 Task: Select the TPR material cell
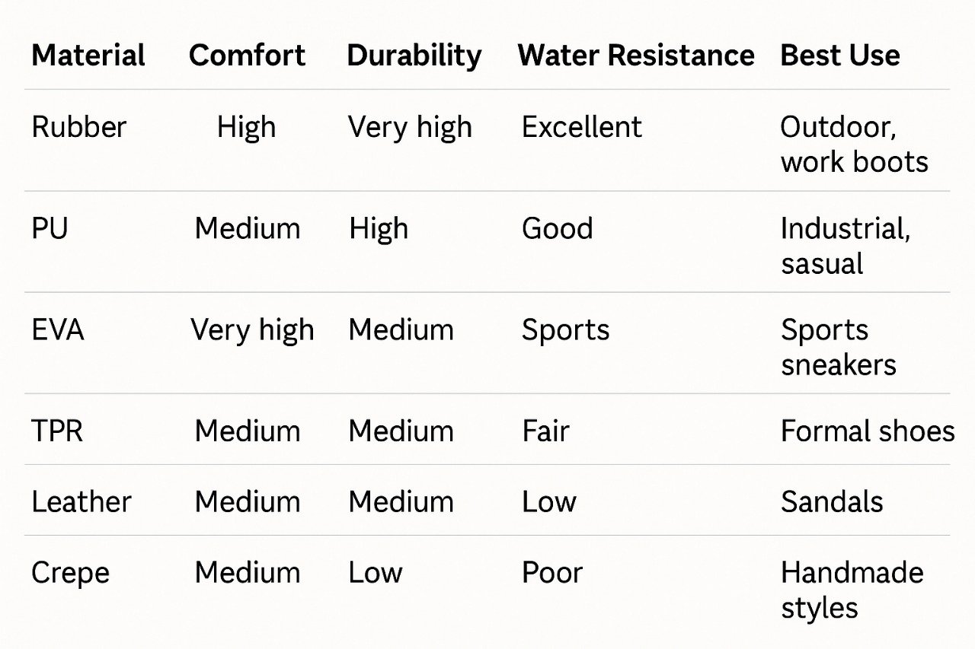click(x=56, y=431)
